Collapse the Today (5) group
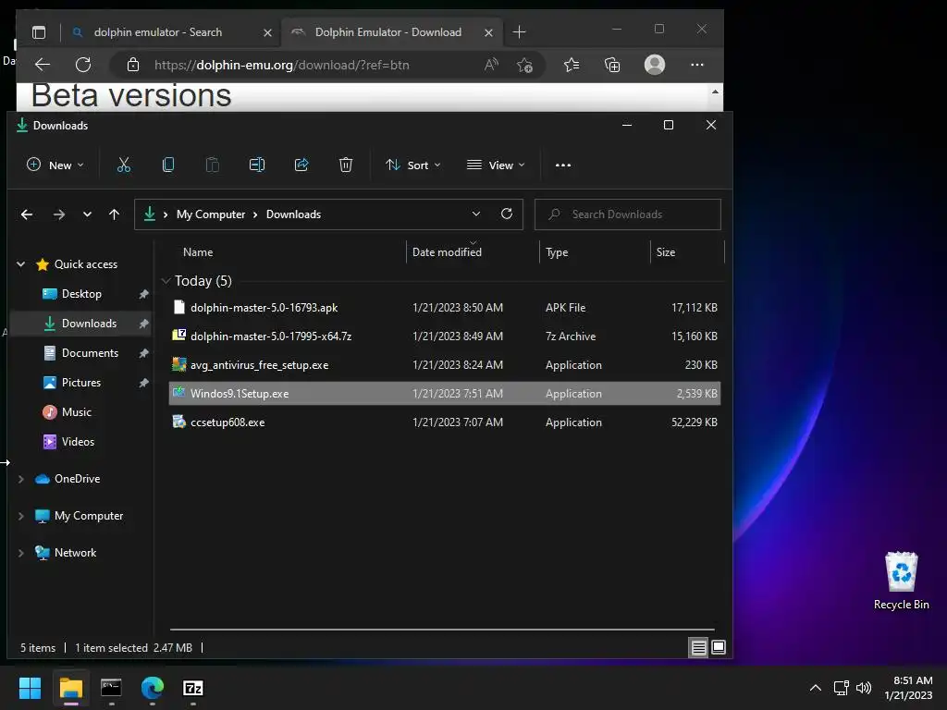 [166, 281]
